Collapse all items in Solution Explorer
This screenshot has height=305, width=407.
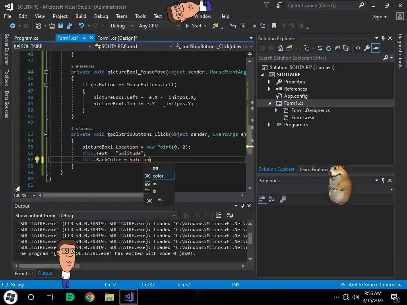coord(337,48)
